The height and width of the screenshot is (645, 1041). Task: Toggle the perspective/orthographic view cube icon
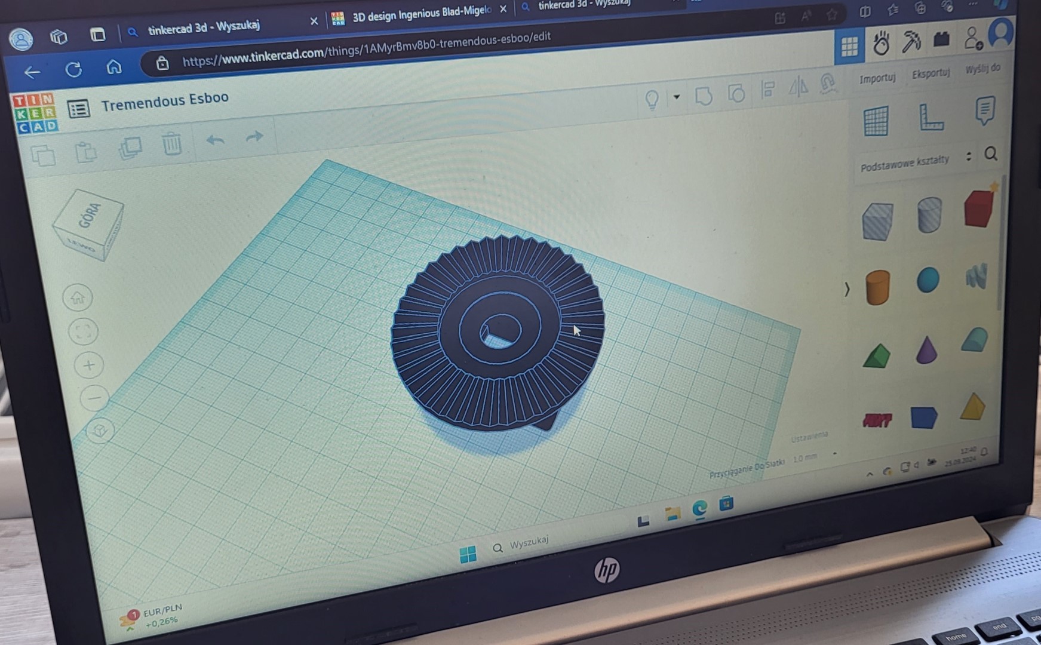[100, 430]
